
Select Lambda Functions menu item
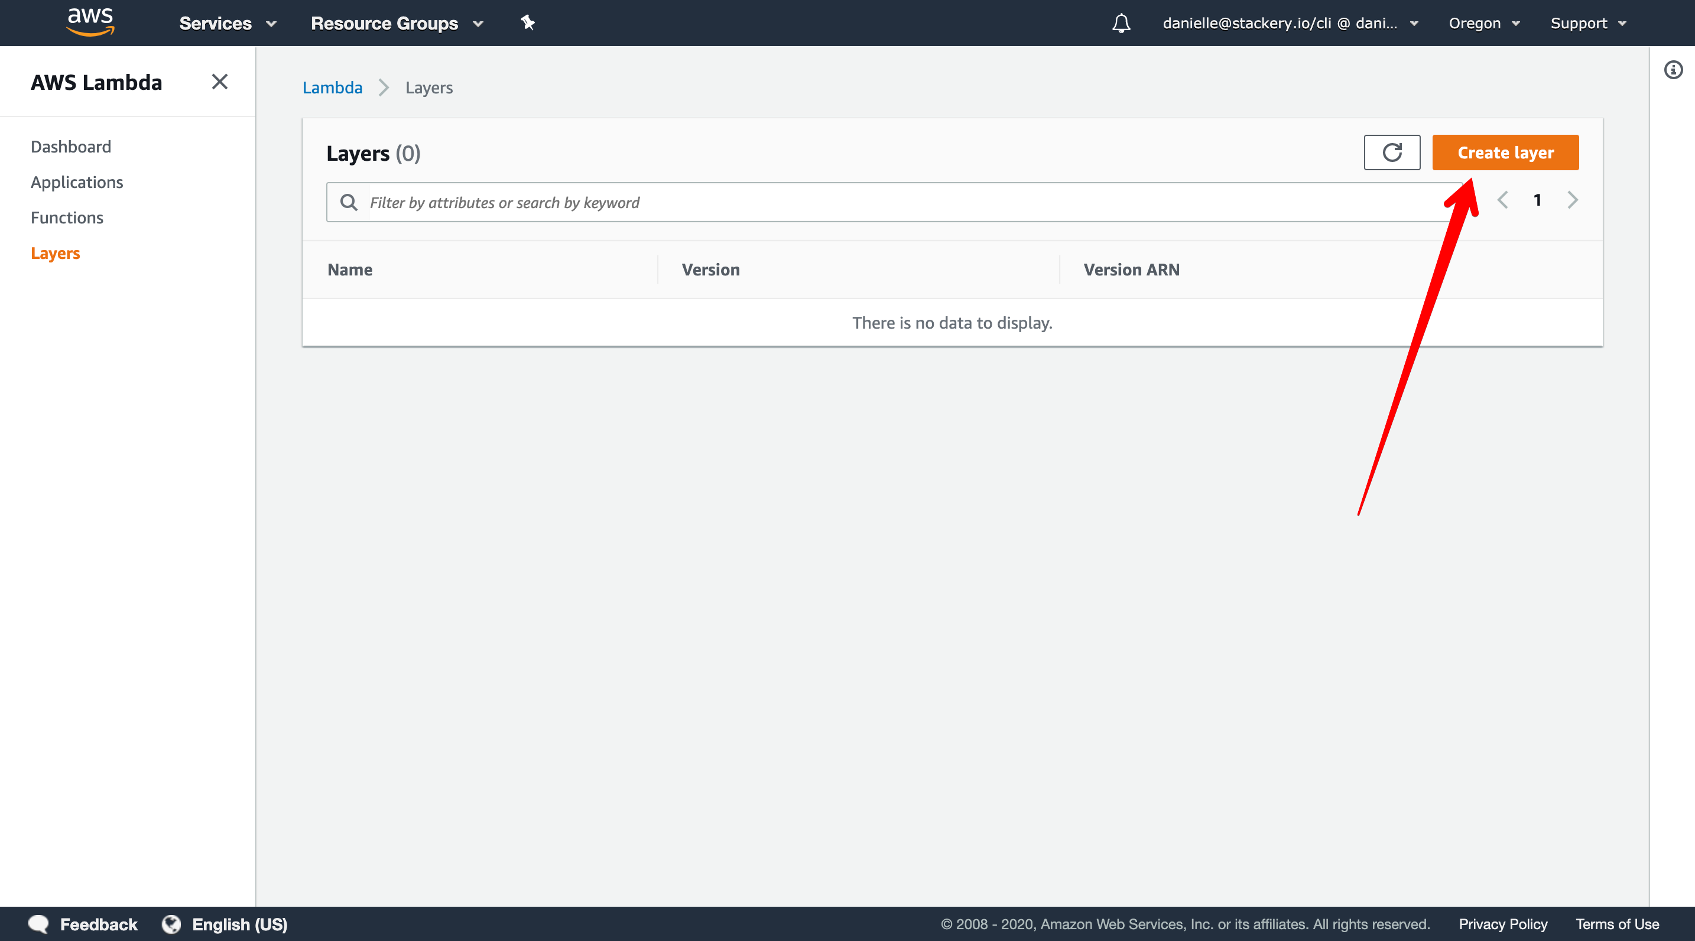pyautogui.click(x=66, y=217)
